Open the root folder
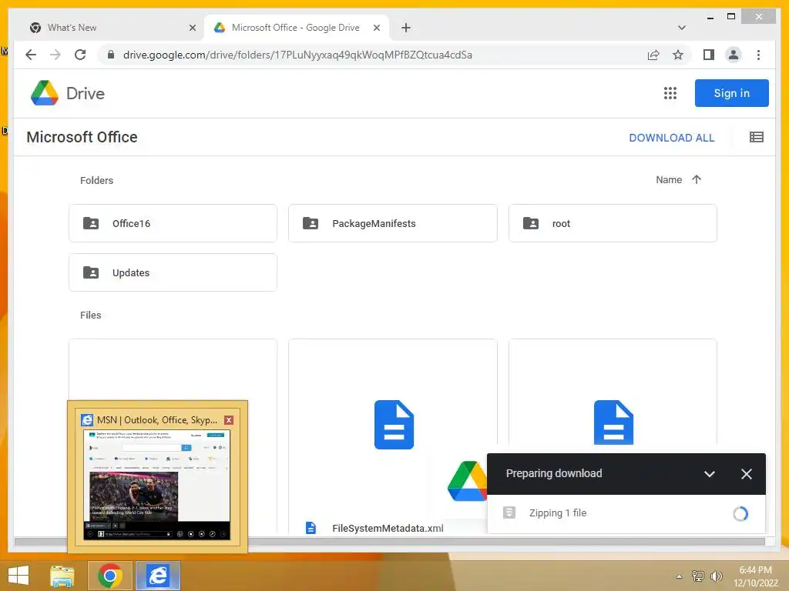Viewport: 789px width, 591px height. [613, 223]
